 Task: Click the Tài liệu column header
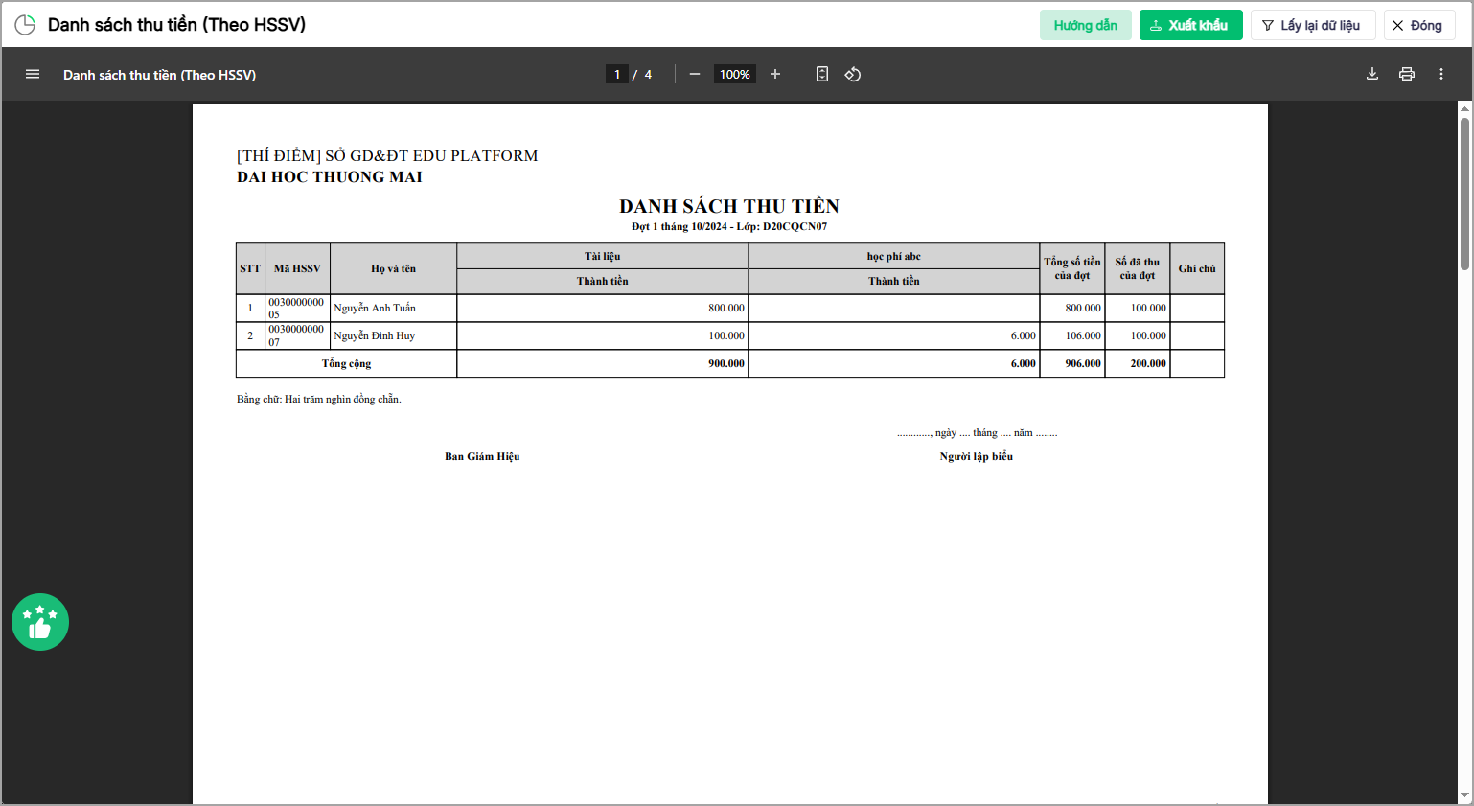point(603,256)
